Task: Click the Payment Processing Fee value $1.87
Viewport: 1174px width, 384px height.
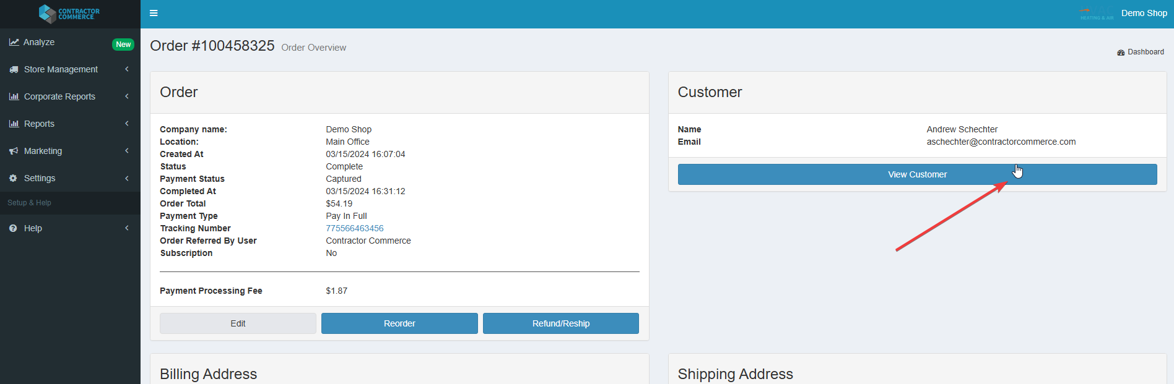Action: (x=336, y=291)
